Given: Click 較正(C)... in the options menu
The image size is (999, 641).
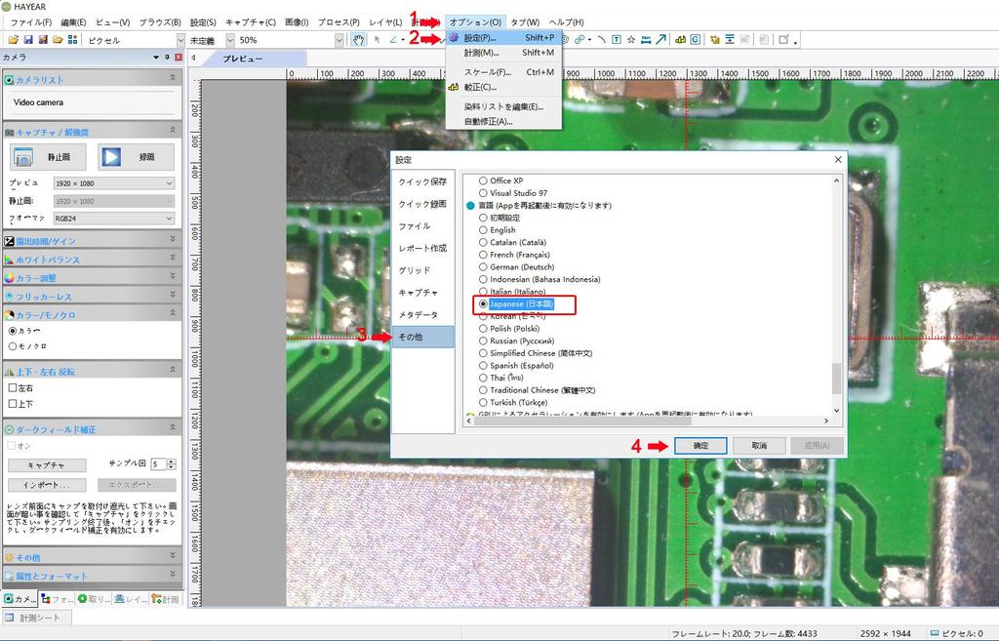Looking at the screenshot, I should 480,87.
